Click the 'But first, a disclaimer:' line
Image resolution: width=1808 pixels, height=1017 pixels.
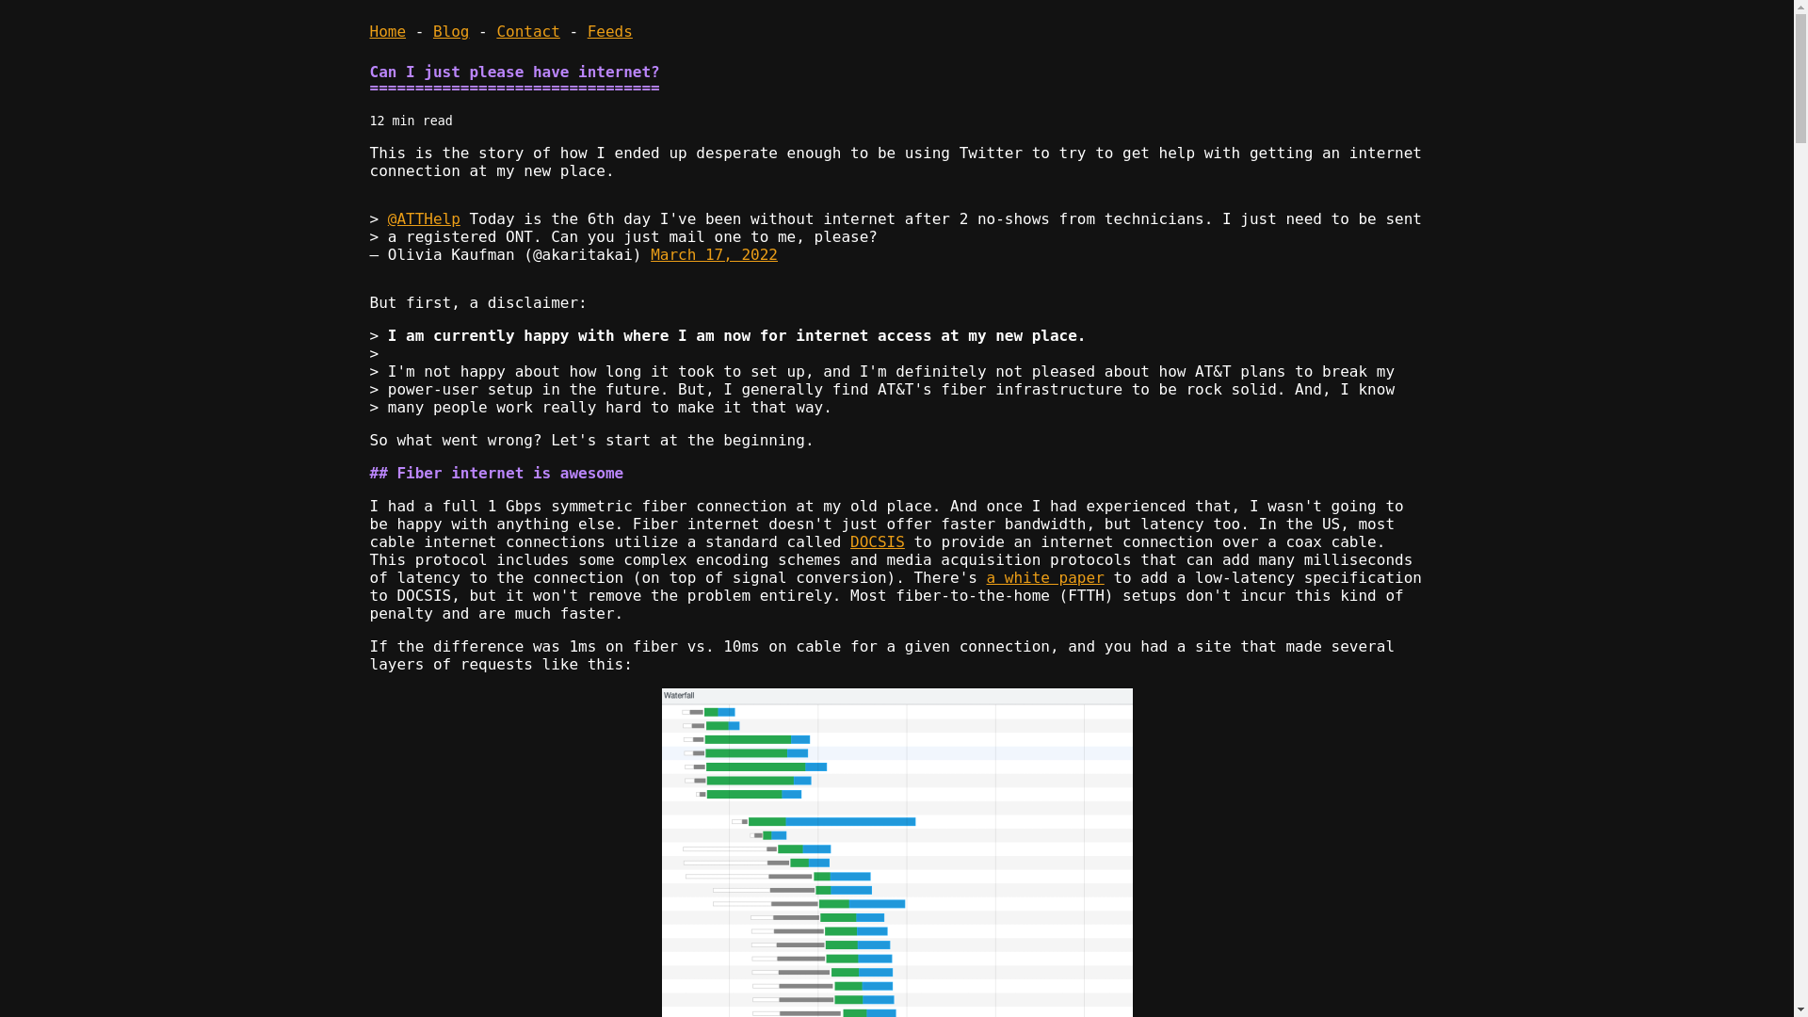(x=477, y=302)
